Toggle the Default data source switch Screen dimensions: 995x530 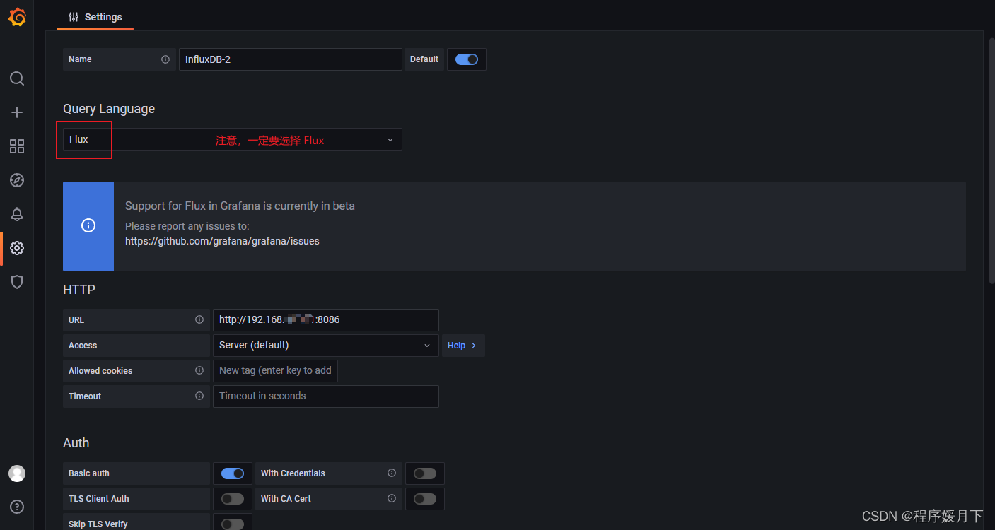467,59
